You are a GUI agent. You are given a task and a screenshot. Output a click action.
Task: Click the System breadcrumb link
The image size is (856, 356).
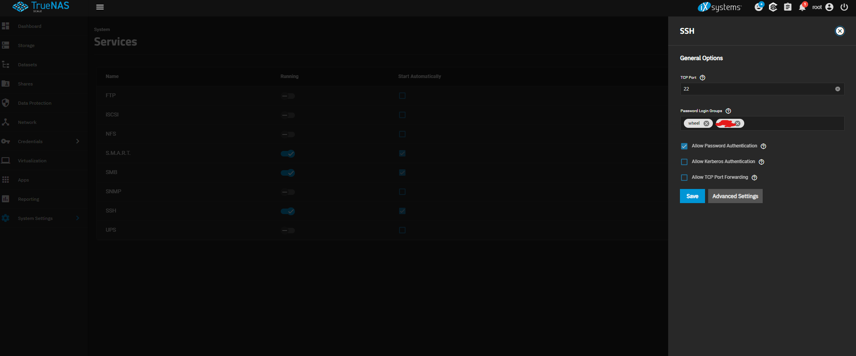[102, 29]
